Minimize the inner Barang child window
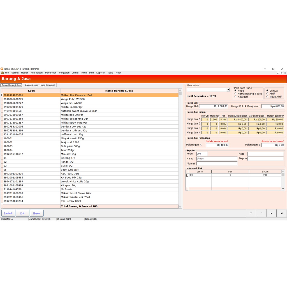Screen dimensions: 287x287 coord(278,73)
